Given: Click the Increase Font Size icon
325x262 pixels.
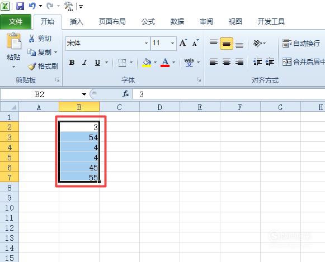Looking at the screenshot, I should pos(183,43).
